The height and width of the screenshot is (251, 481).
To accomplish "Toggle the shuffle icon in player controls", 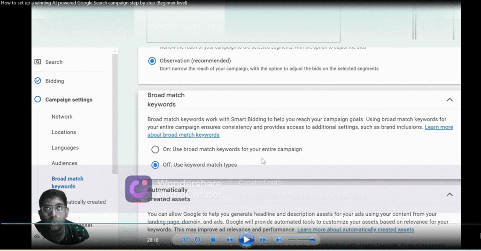I will 186,240.
